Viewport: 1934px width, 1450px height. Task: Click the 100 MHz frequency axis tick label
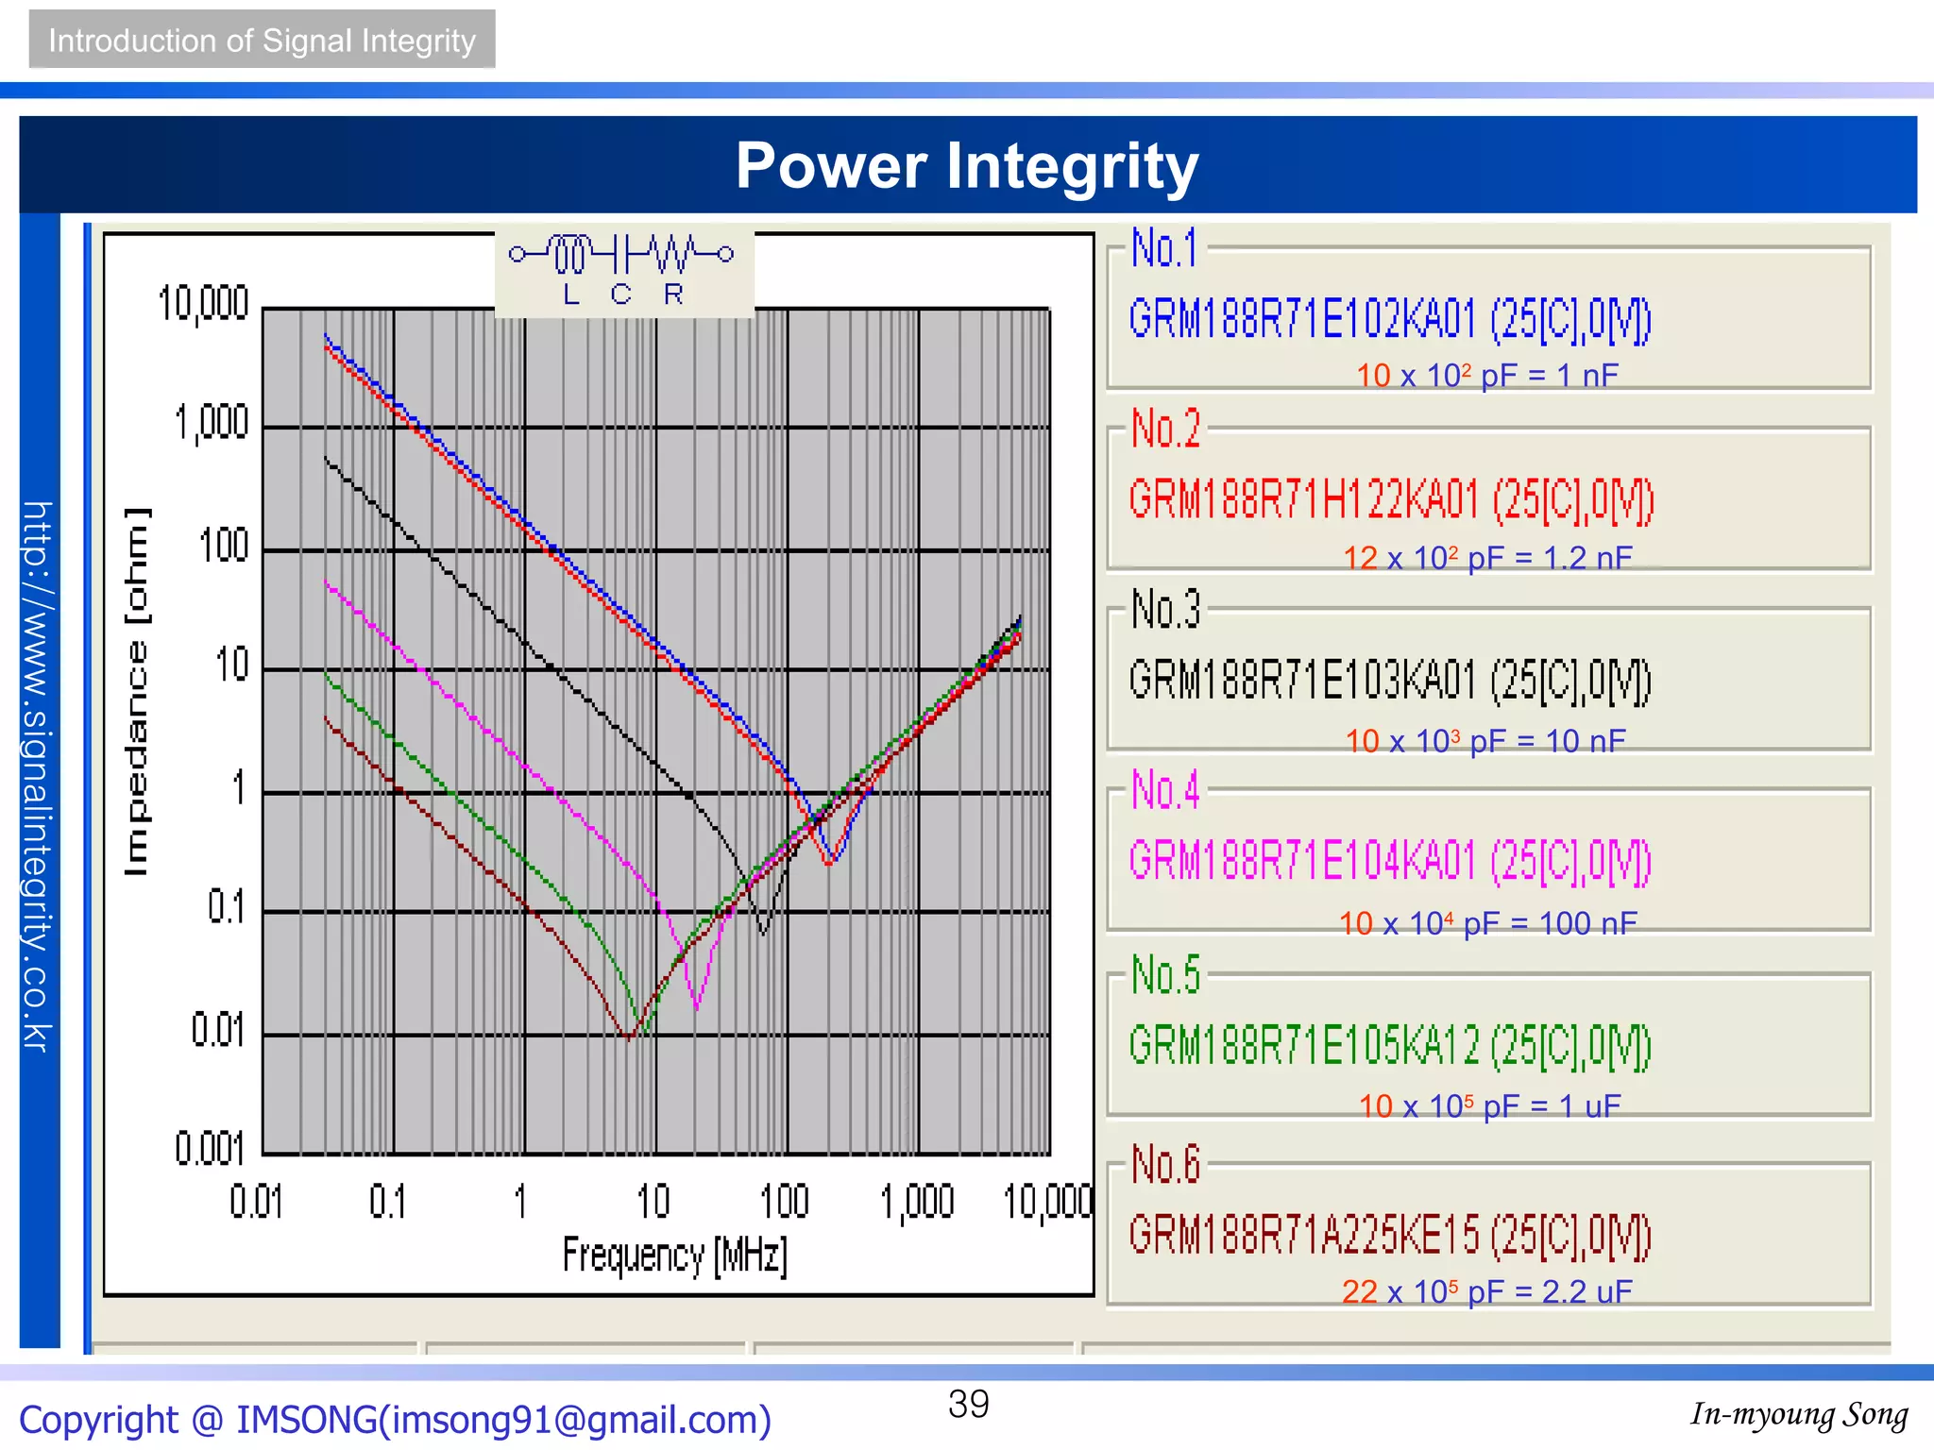[785, 1203]
